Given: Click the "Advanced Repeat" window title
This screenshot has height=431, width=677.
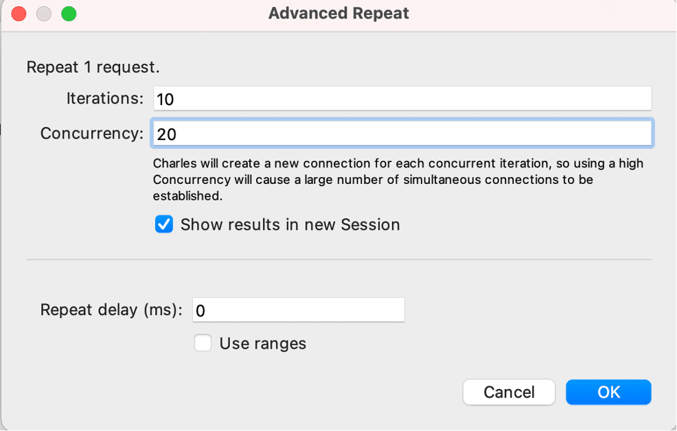Looking at the screenshot, I should click(338, 14).
